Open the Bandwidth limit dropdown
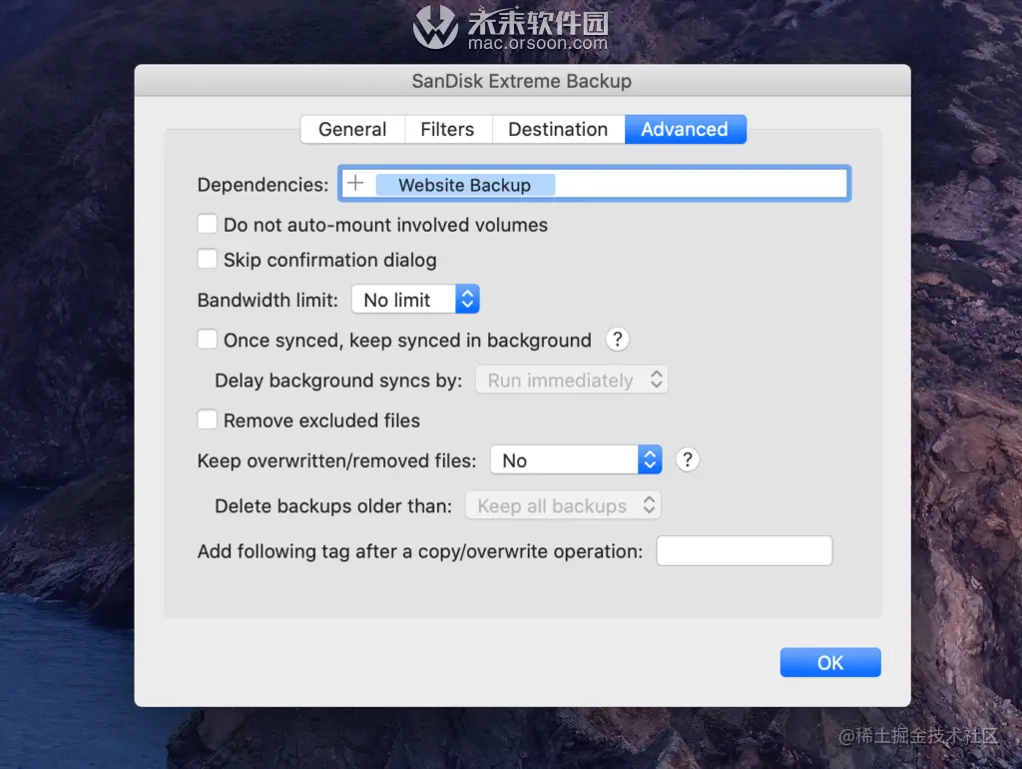The width and height of the screenshot is (1022, 769). click(416, 300)
